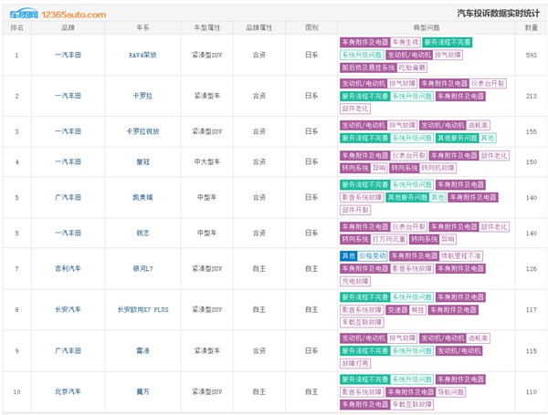This screenshot has height=415, width=548.
Task: Open the 北京汽车 brand link
Action: 68,392
